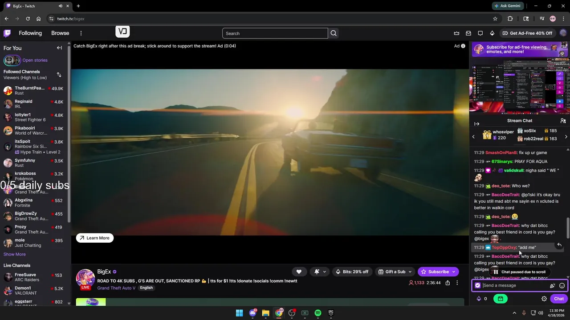Reply to the TopOppOxy chat message

pos(559,245)
